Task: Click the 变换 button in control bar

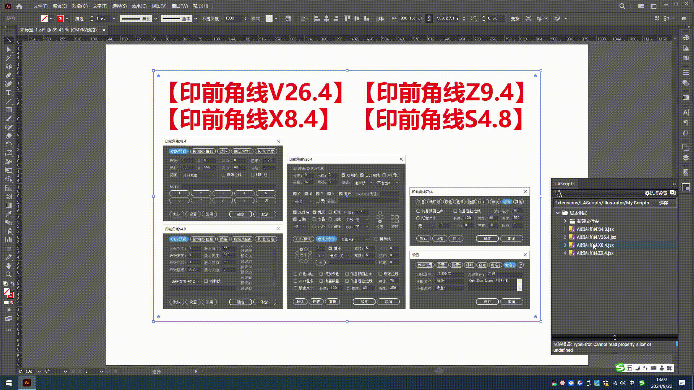Action: point(515,18)
